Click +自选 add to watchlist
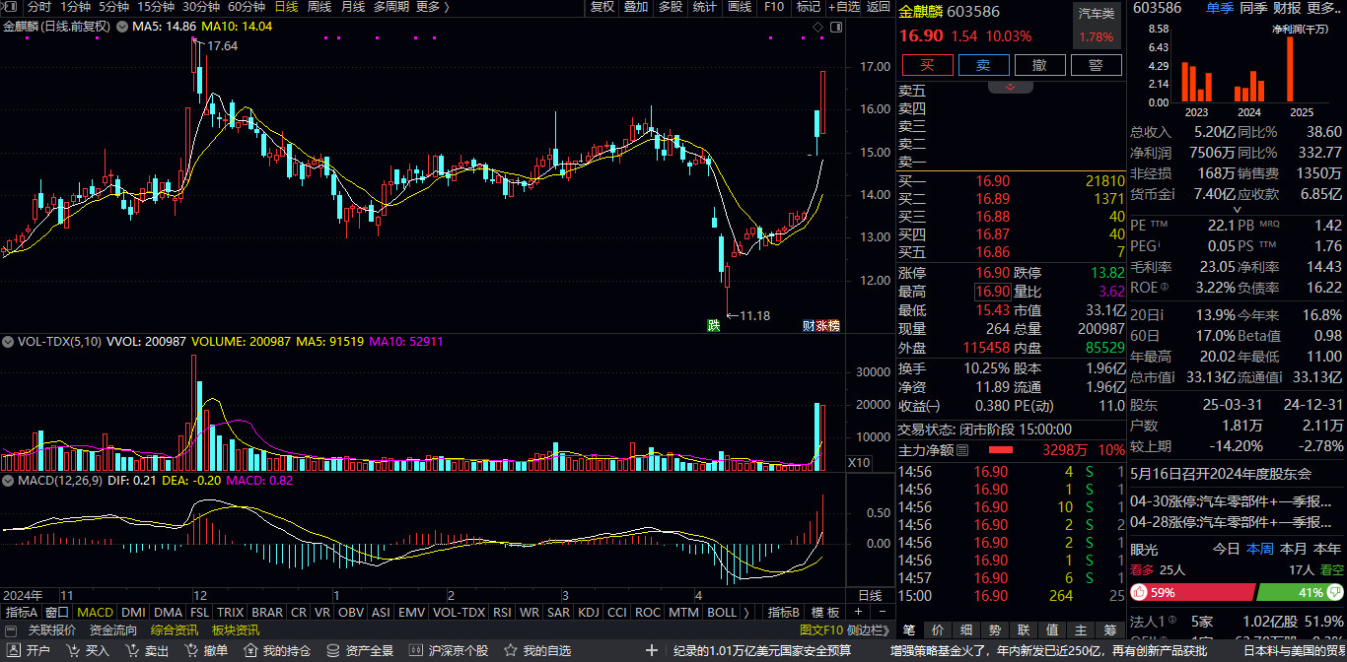The image size is (1347, 662). tap(844, 7)
